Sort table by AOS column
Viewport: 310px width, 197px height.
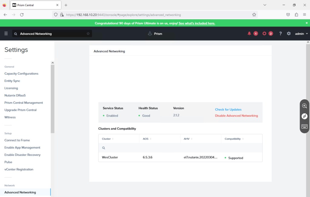150,139
